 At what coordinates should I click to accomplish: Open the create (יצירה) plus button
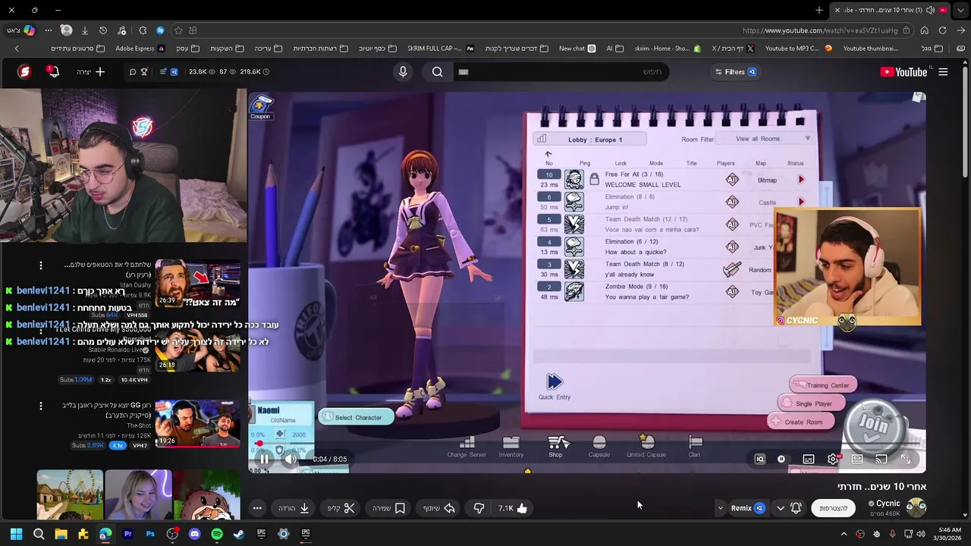tap(92, 72)
